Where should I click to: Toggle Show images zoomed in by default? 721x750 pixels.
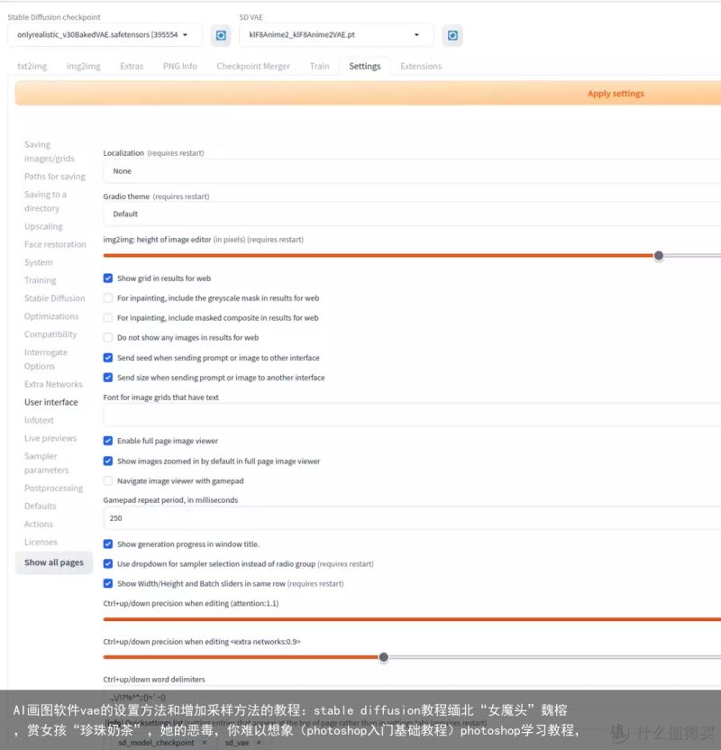coord(108,462)
